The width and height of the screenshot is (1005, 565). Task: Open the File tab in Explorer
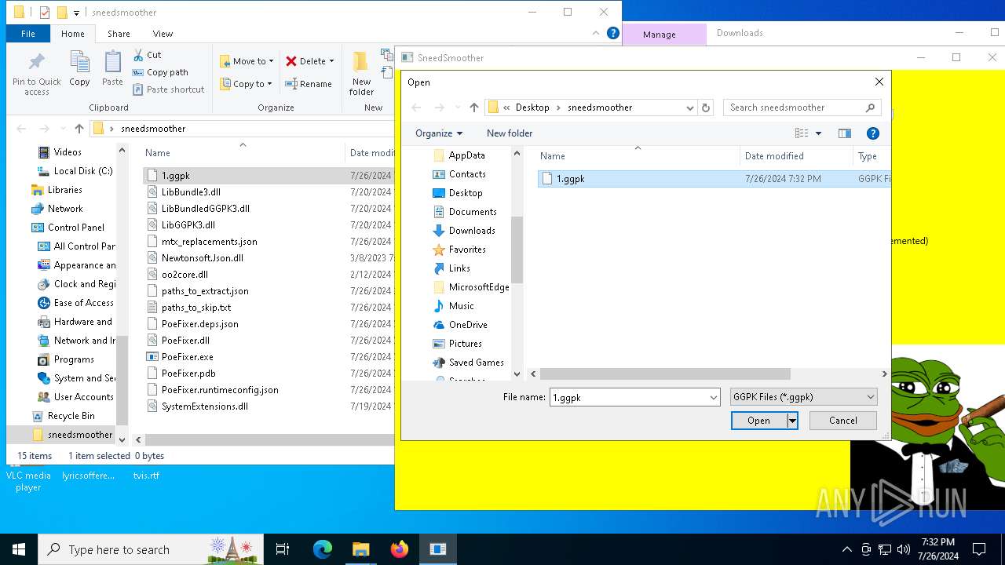coord(28,34)
